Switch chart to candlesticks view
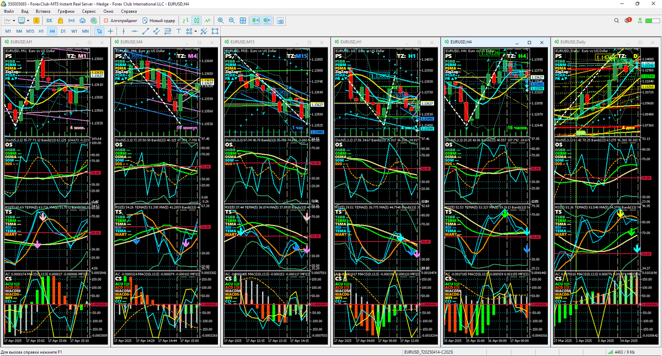The height and width of the screenshot is (356, 662). pyautogui.click(x=196, y=20)
